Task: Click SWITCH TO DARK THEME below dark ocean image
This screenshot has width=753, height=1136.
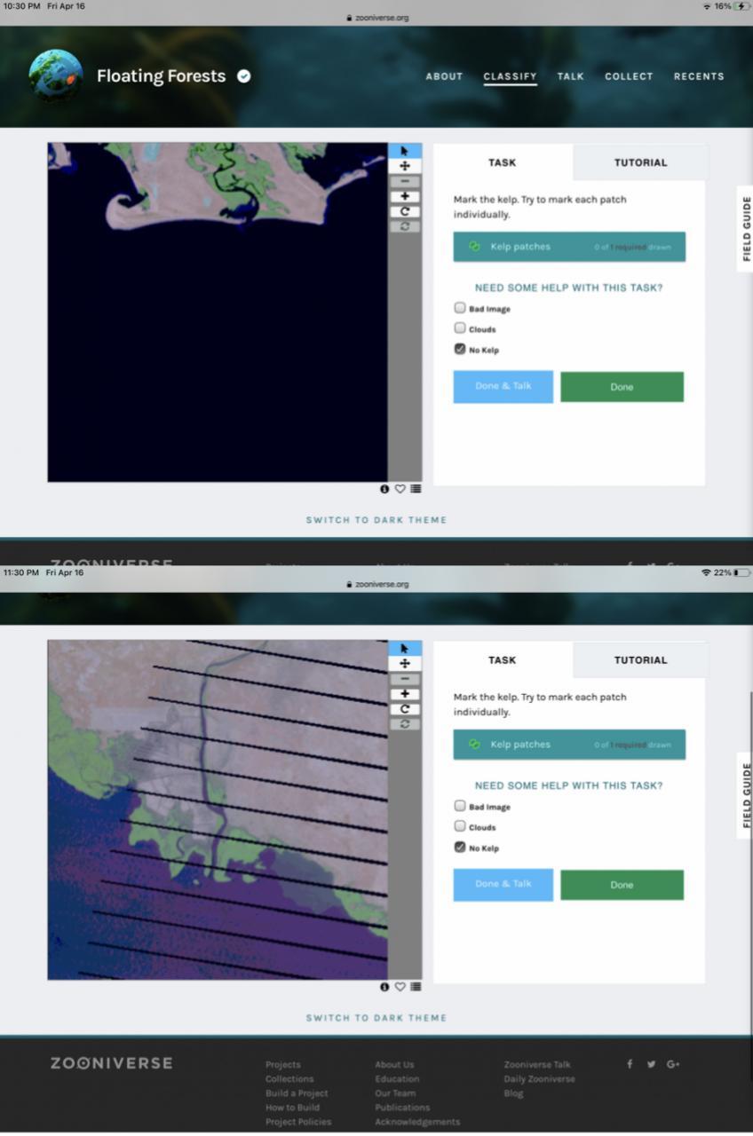Action: (x=376, y=520)
